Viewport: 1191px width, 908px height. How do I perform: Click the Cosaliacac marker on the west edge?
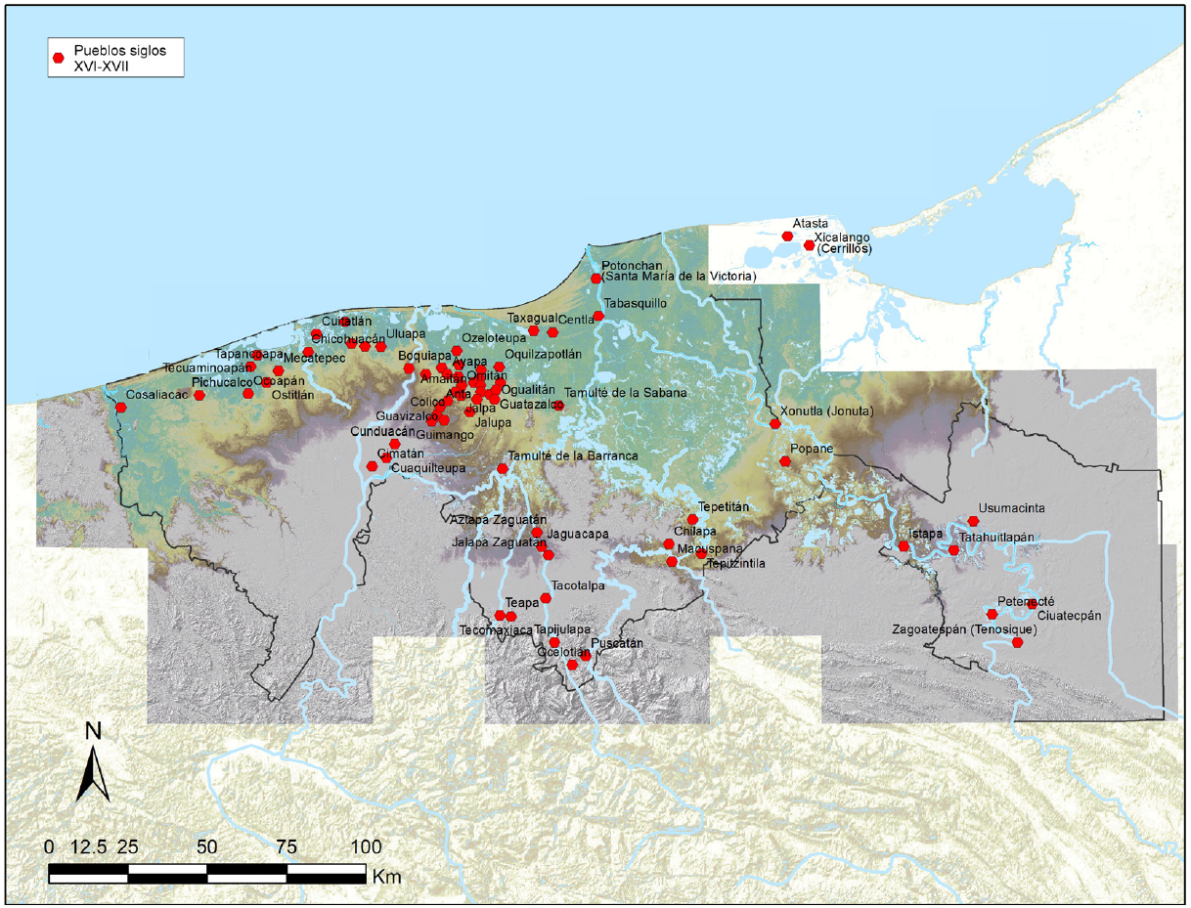point(121,407)
